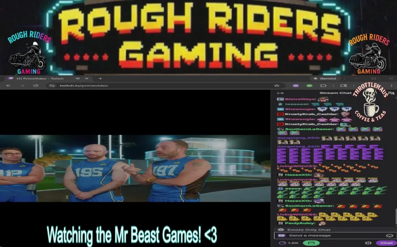The height and width of the screenshot is (247, 397).
Task: Click username PaulyAuley in chat
Action: pyautogui.click(x=300, y=223)
